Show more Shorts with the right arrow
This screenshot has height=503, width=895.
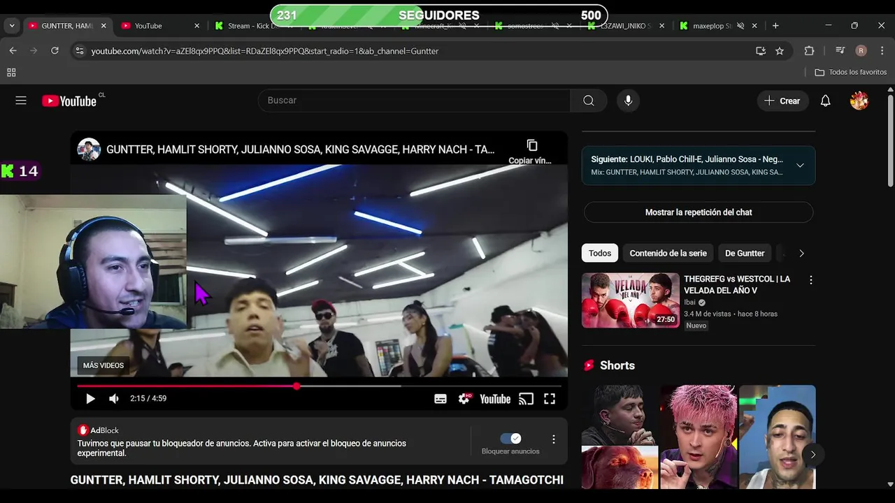click(812, 455)
